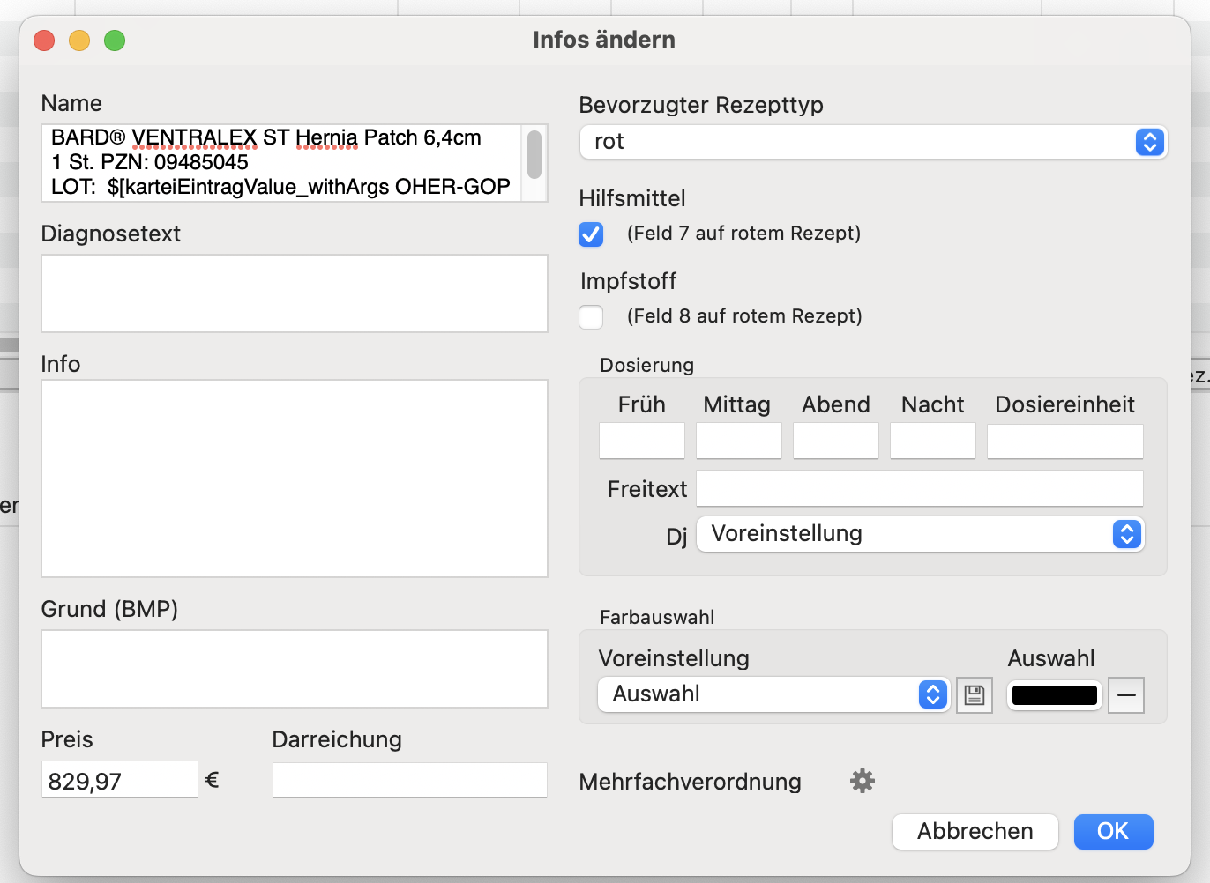Click the Preis field showing 829,97
Viewport: 1210px width, 883px height.
120,780
